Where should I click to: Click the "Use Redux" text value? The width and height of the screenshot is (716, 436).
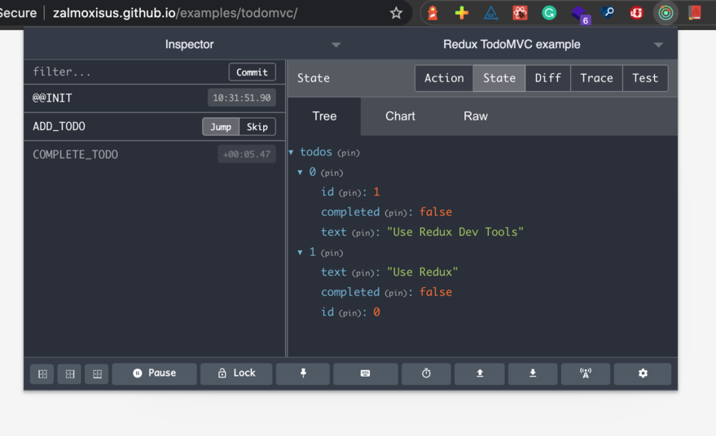422,272
